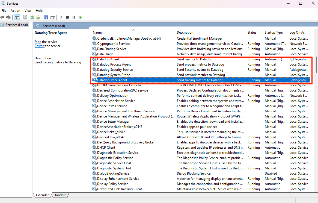The height and width of the screenshot is (203, 318).
Task: Click the gear icon of DHCP Client
Action: (94, 147)
